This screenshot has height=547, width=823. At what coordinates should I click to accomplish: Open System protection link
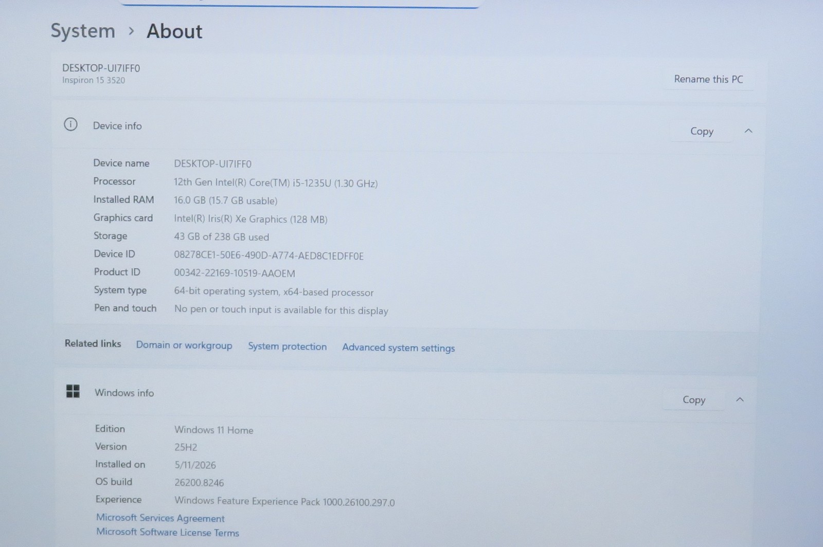click(287, 347)
